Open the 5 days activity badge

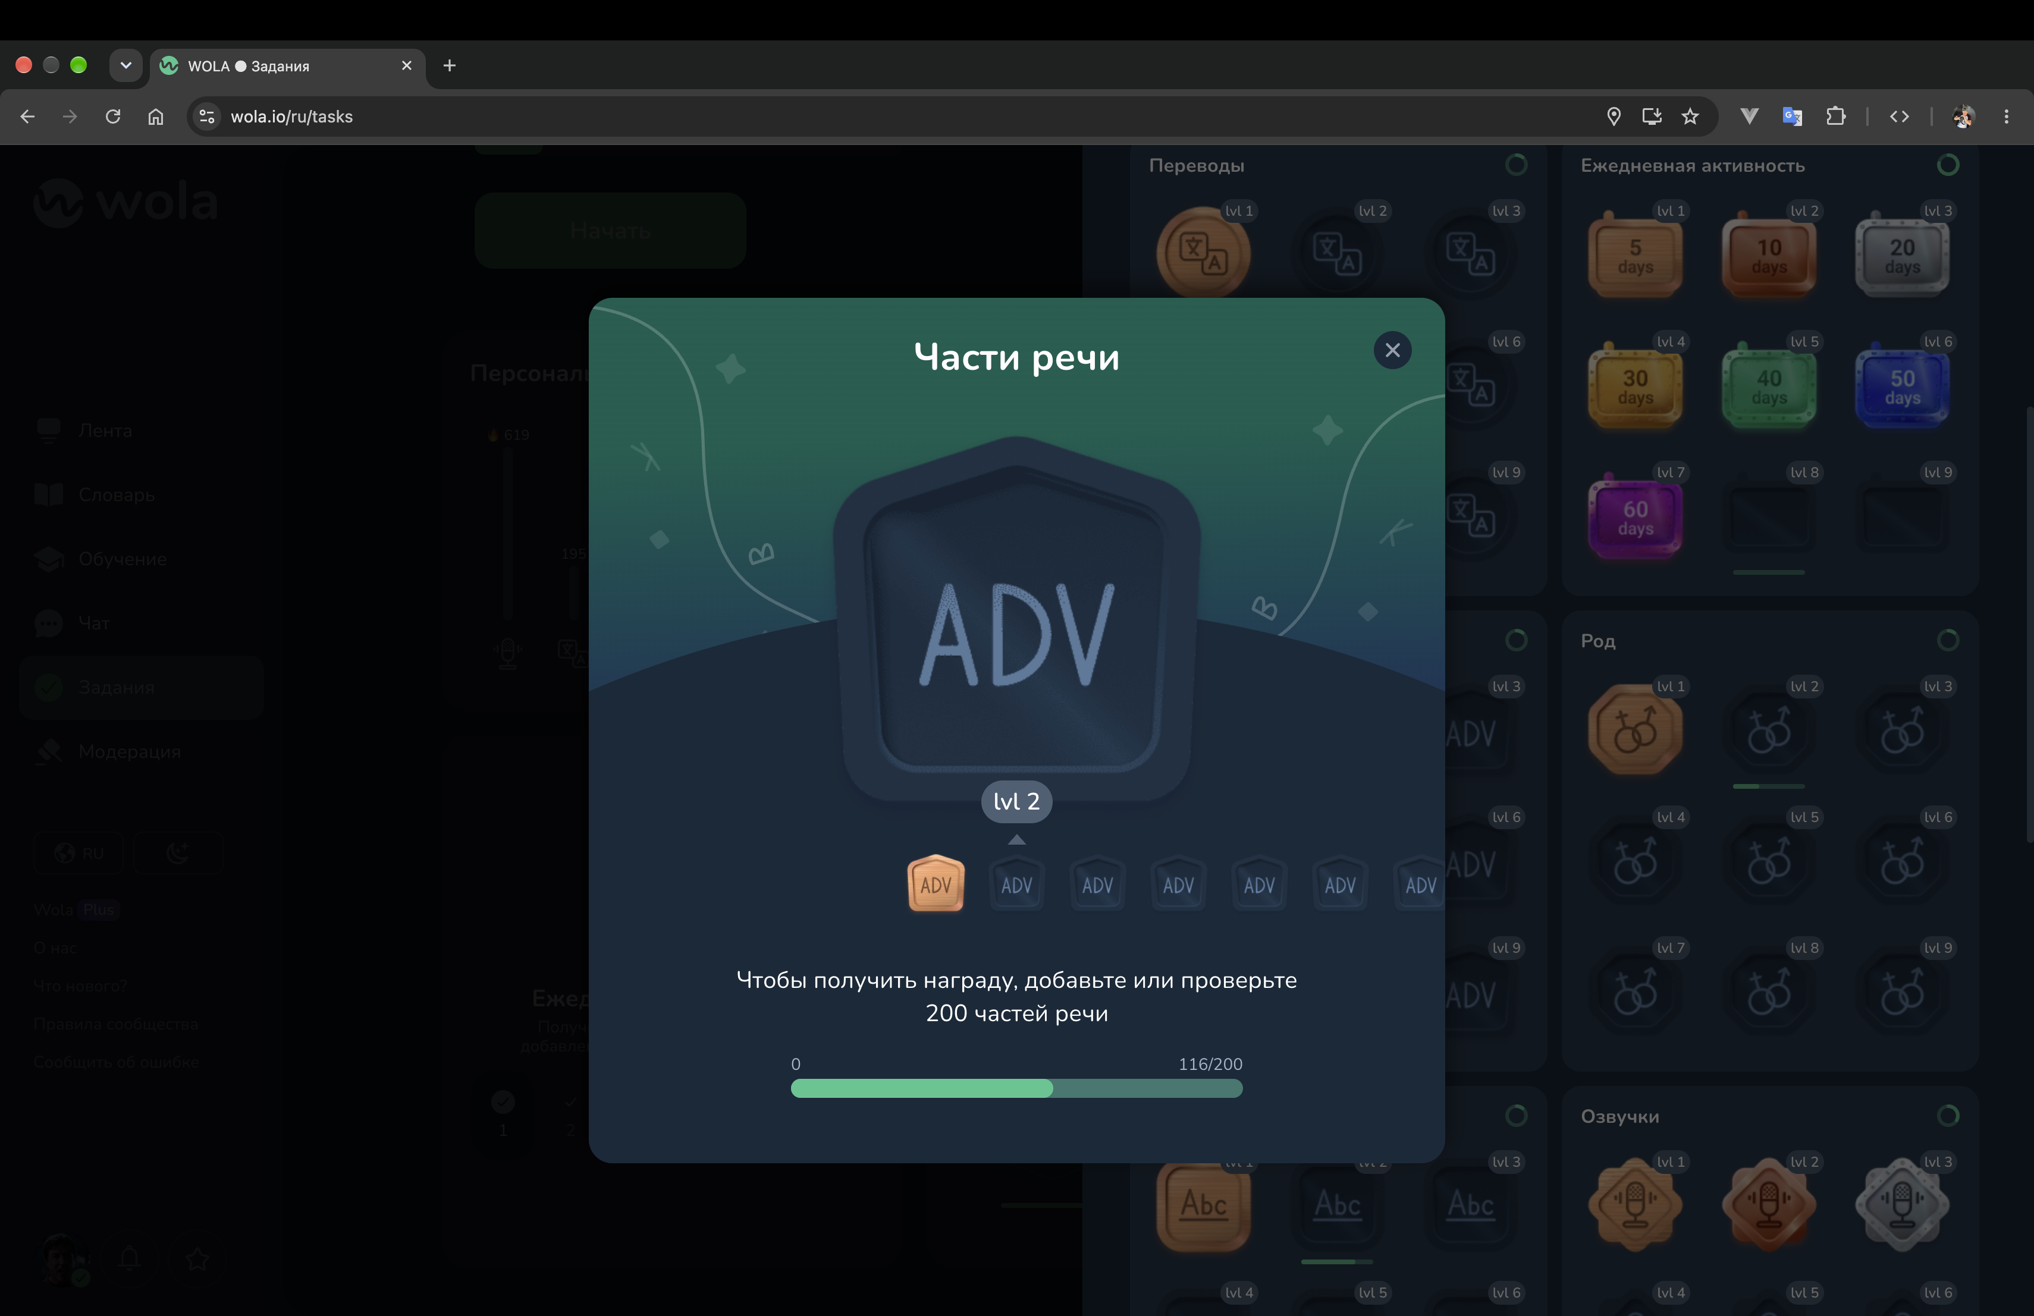(x=1635, y=256)
